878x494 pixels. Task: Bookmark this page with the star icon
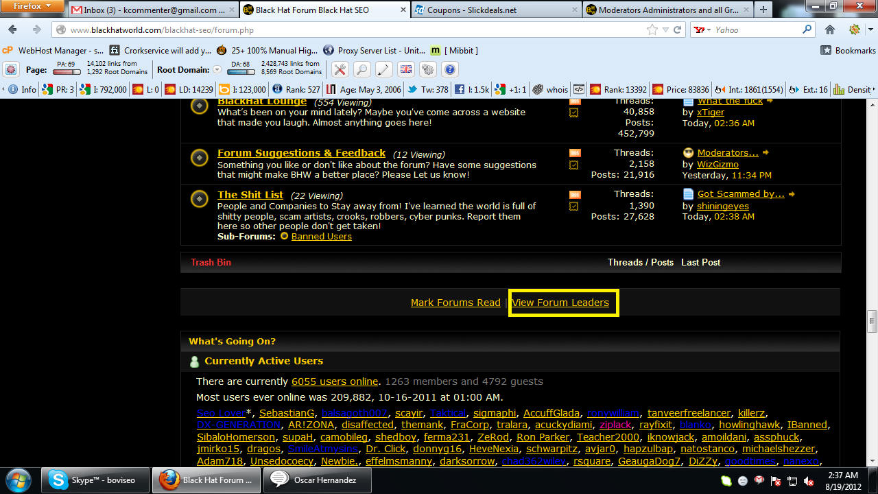[x=652, y=30]
